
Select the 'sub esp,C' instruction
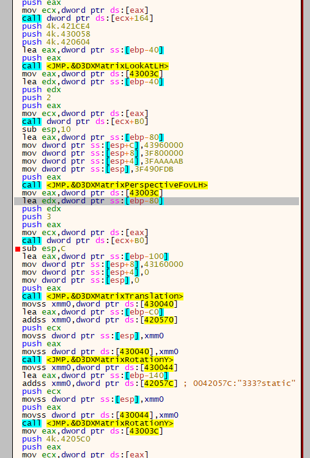point(44,249)
